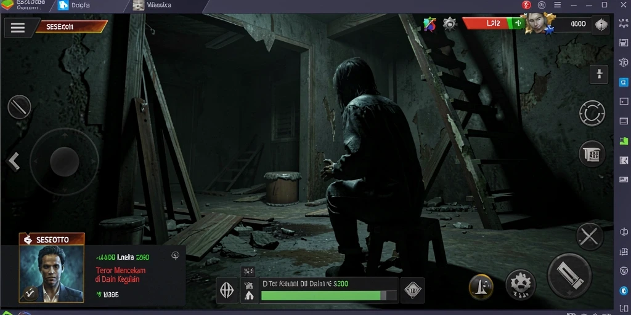Image resolution: width=631 pixels, height=315 pixels.
Task: Tap the spiked gear skill button
Action: click(x=521, y=284)
